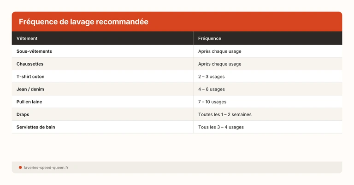Image resolution: width=354 pixels, height=185 pixels.
Task: Select the Jean / denim cell
Action: tap(30, 89)
